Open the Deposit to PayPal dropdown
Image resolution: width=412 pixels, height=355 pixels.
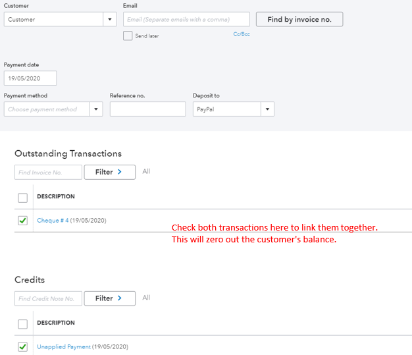pyautogui.click(x=267, y=109)
